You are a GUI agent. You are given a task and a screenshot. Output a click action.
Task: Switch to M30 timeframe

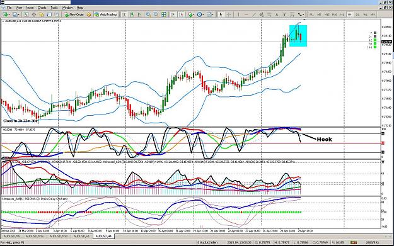335,14
